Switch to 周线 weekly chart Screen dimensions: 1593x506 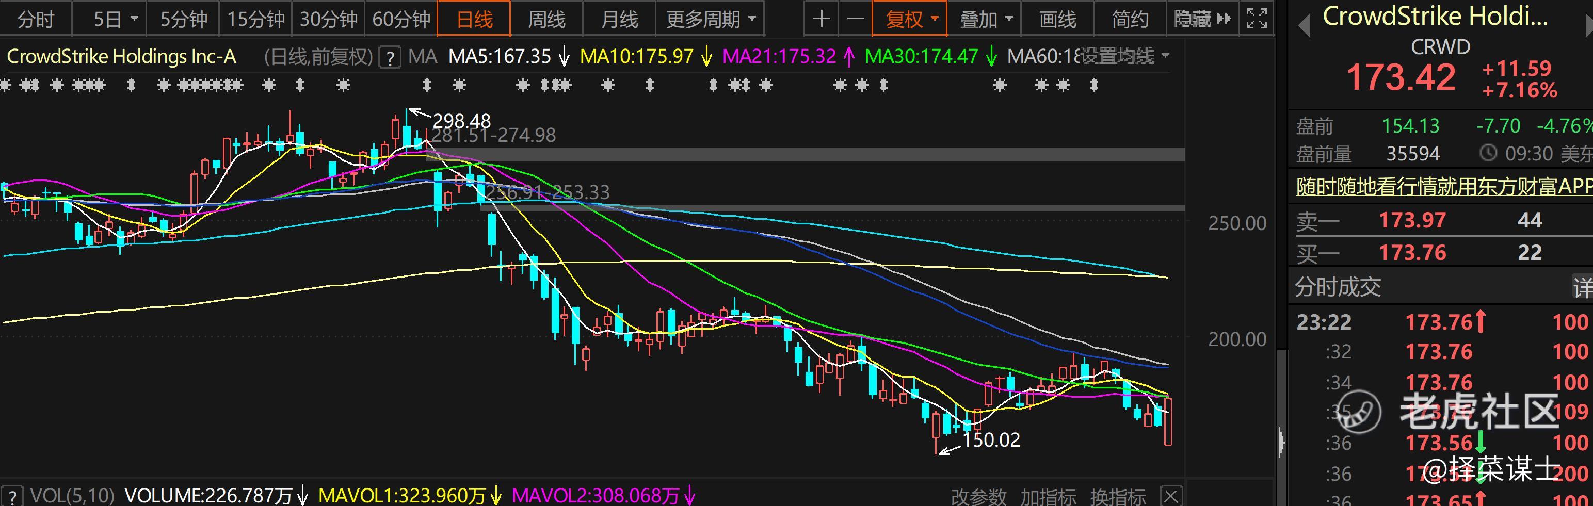(x=546, y=19)
